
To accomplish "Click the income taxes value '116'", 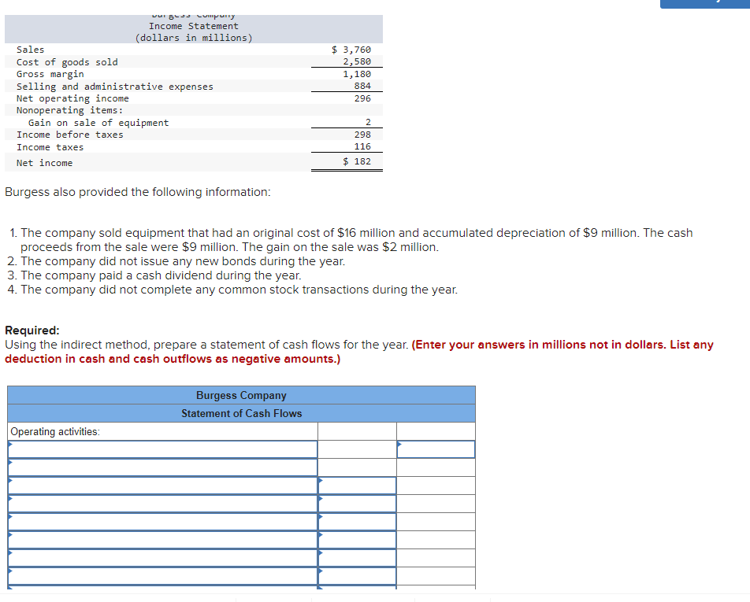I will 362,146.
